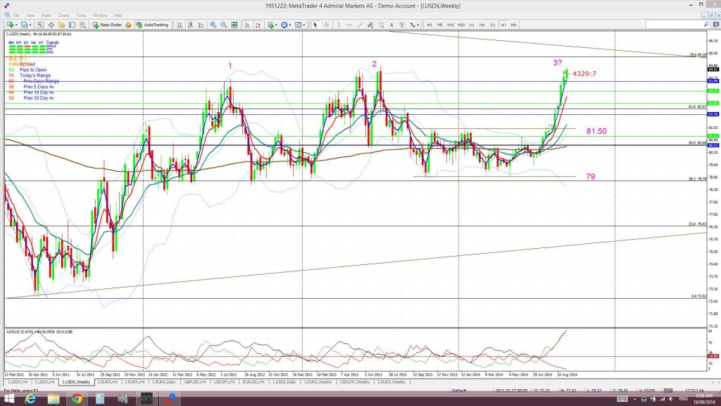Toggle the Data Window crosshair-circle icon
Screen dimensions: 721x406
(51, 25)
